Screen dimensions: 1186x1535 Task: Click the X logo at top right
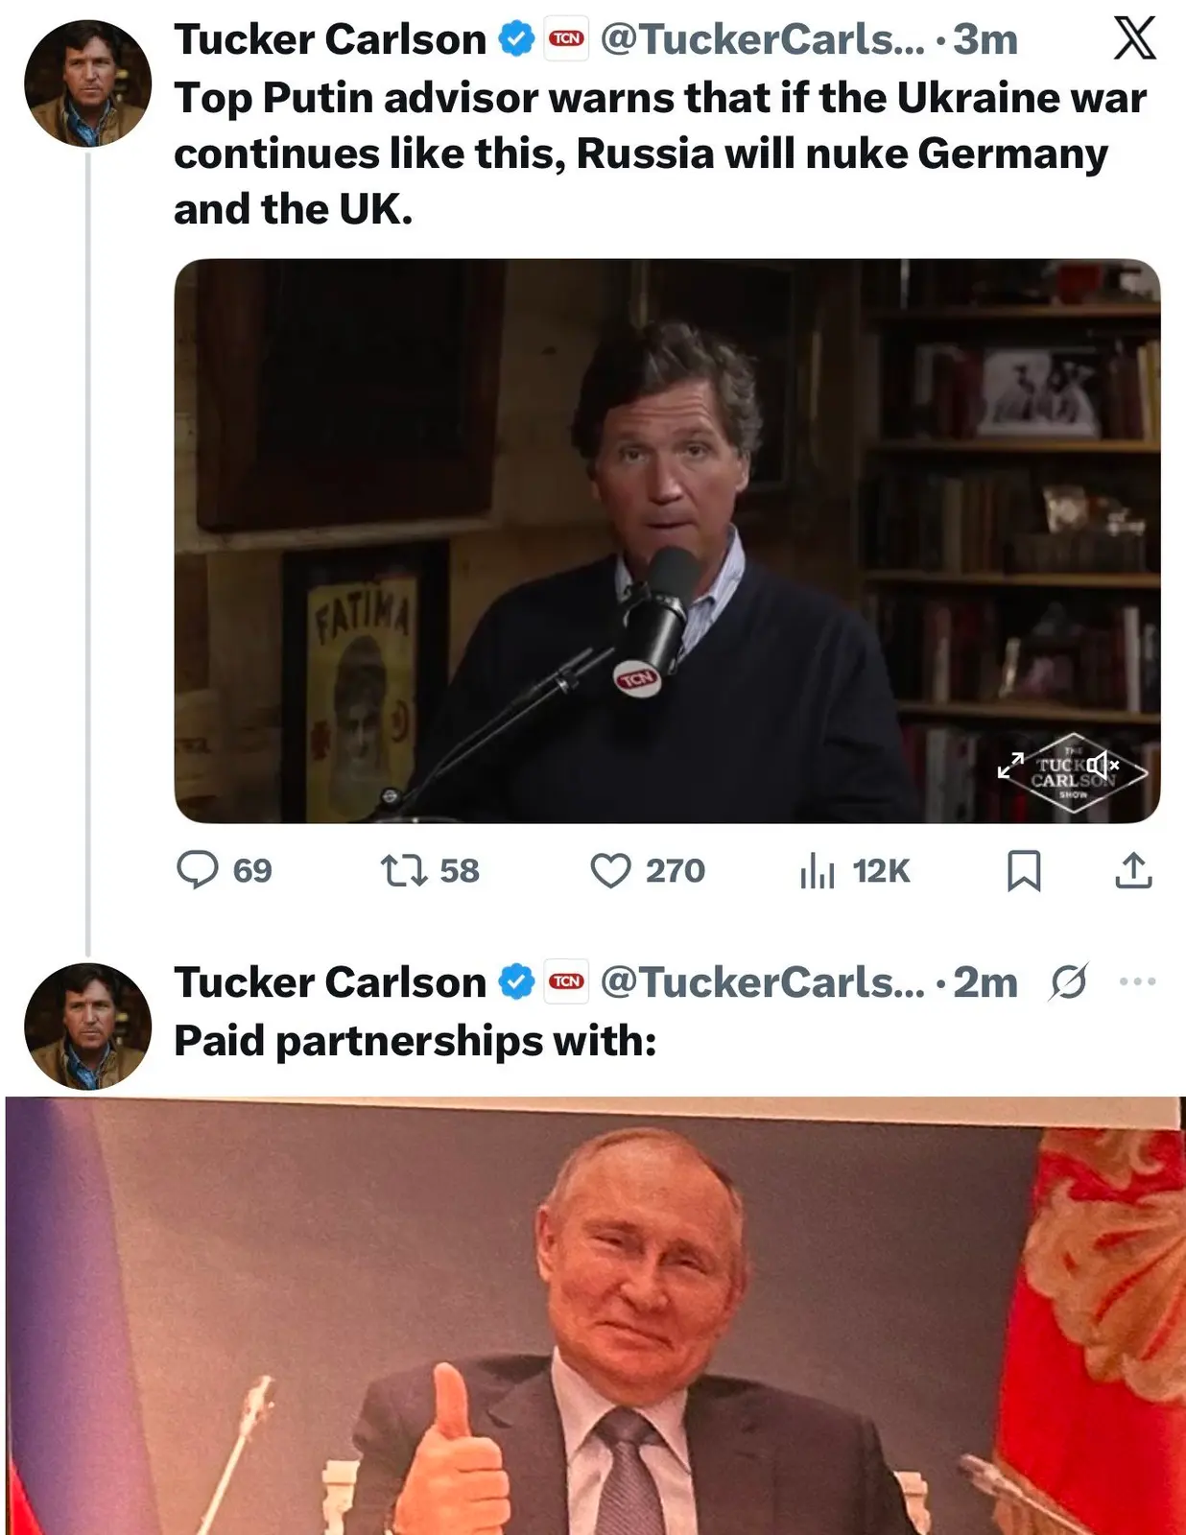1134,40
